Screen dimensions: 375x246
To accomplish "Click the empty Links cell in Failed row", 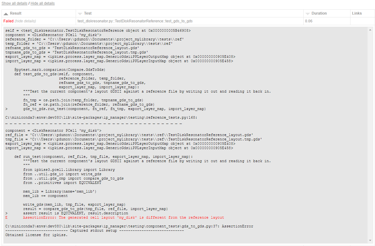I will 362,21.
